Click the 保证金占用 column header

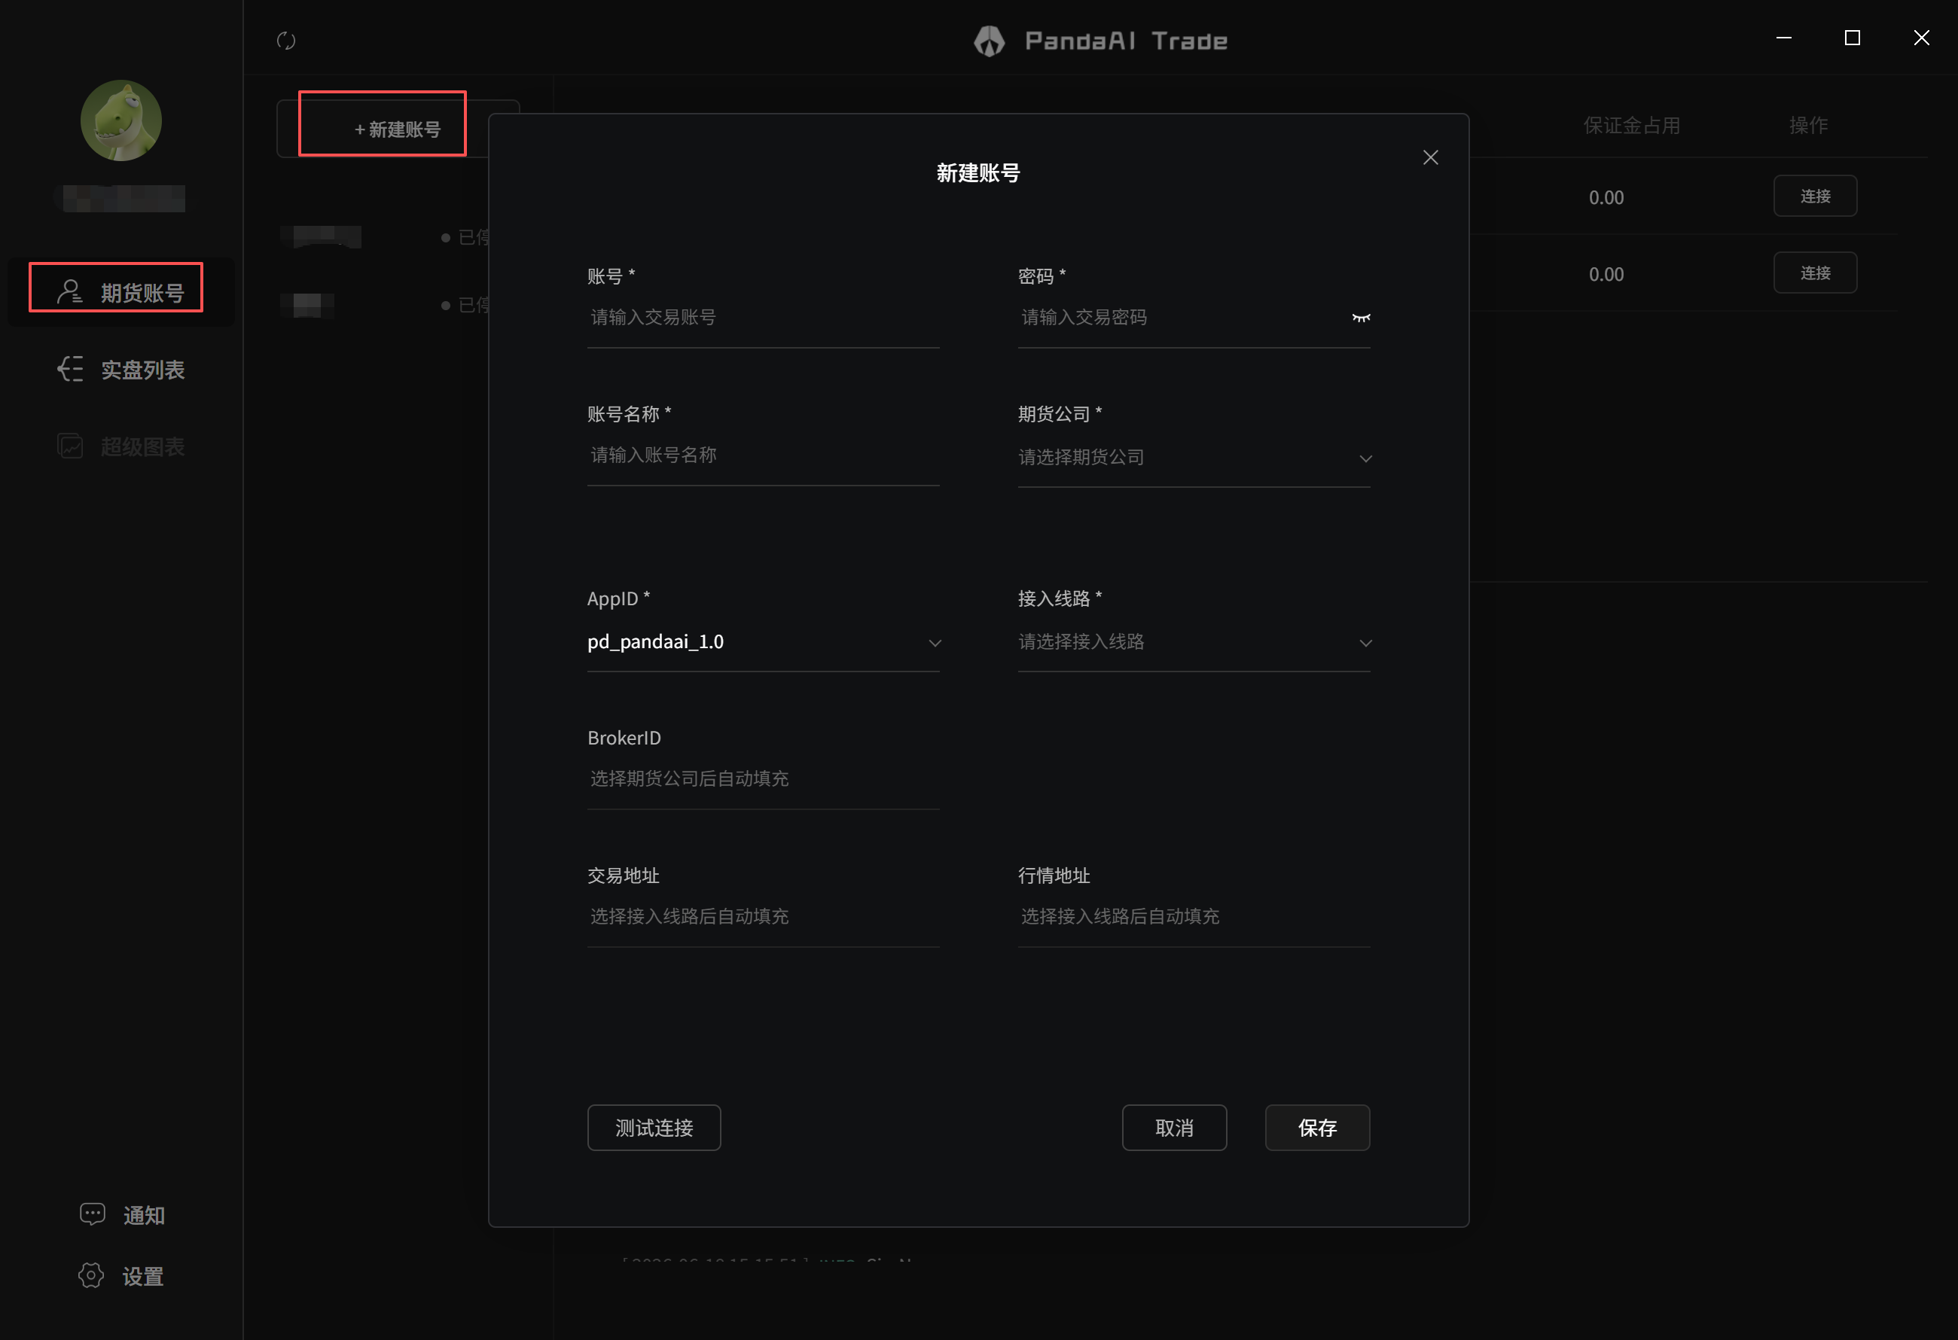[1632, 126]
